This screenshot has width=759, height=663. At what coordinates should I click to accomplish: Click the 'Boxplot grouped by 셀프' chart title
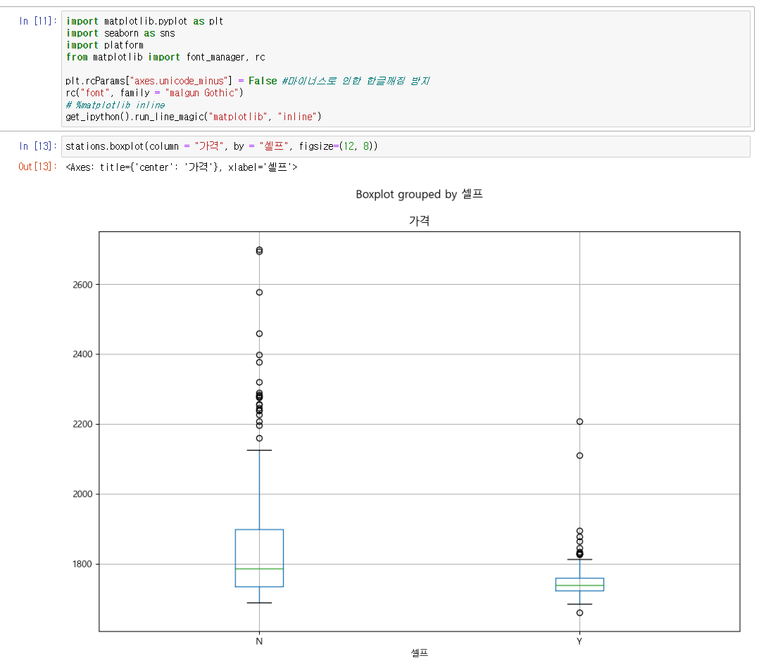coord(419,194)
